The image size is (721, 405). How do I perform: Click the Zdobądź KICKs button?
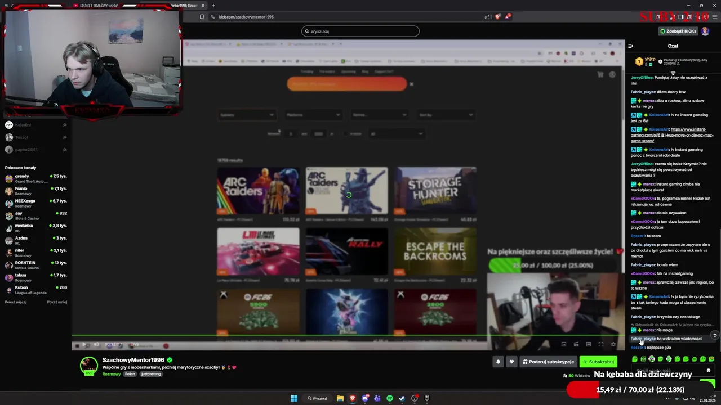point(678,31)
